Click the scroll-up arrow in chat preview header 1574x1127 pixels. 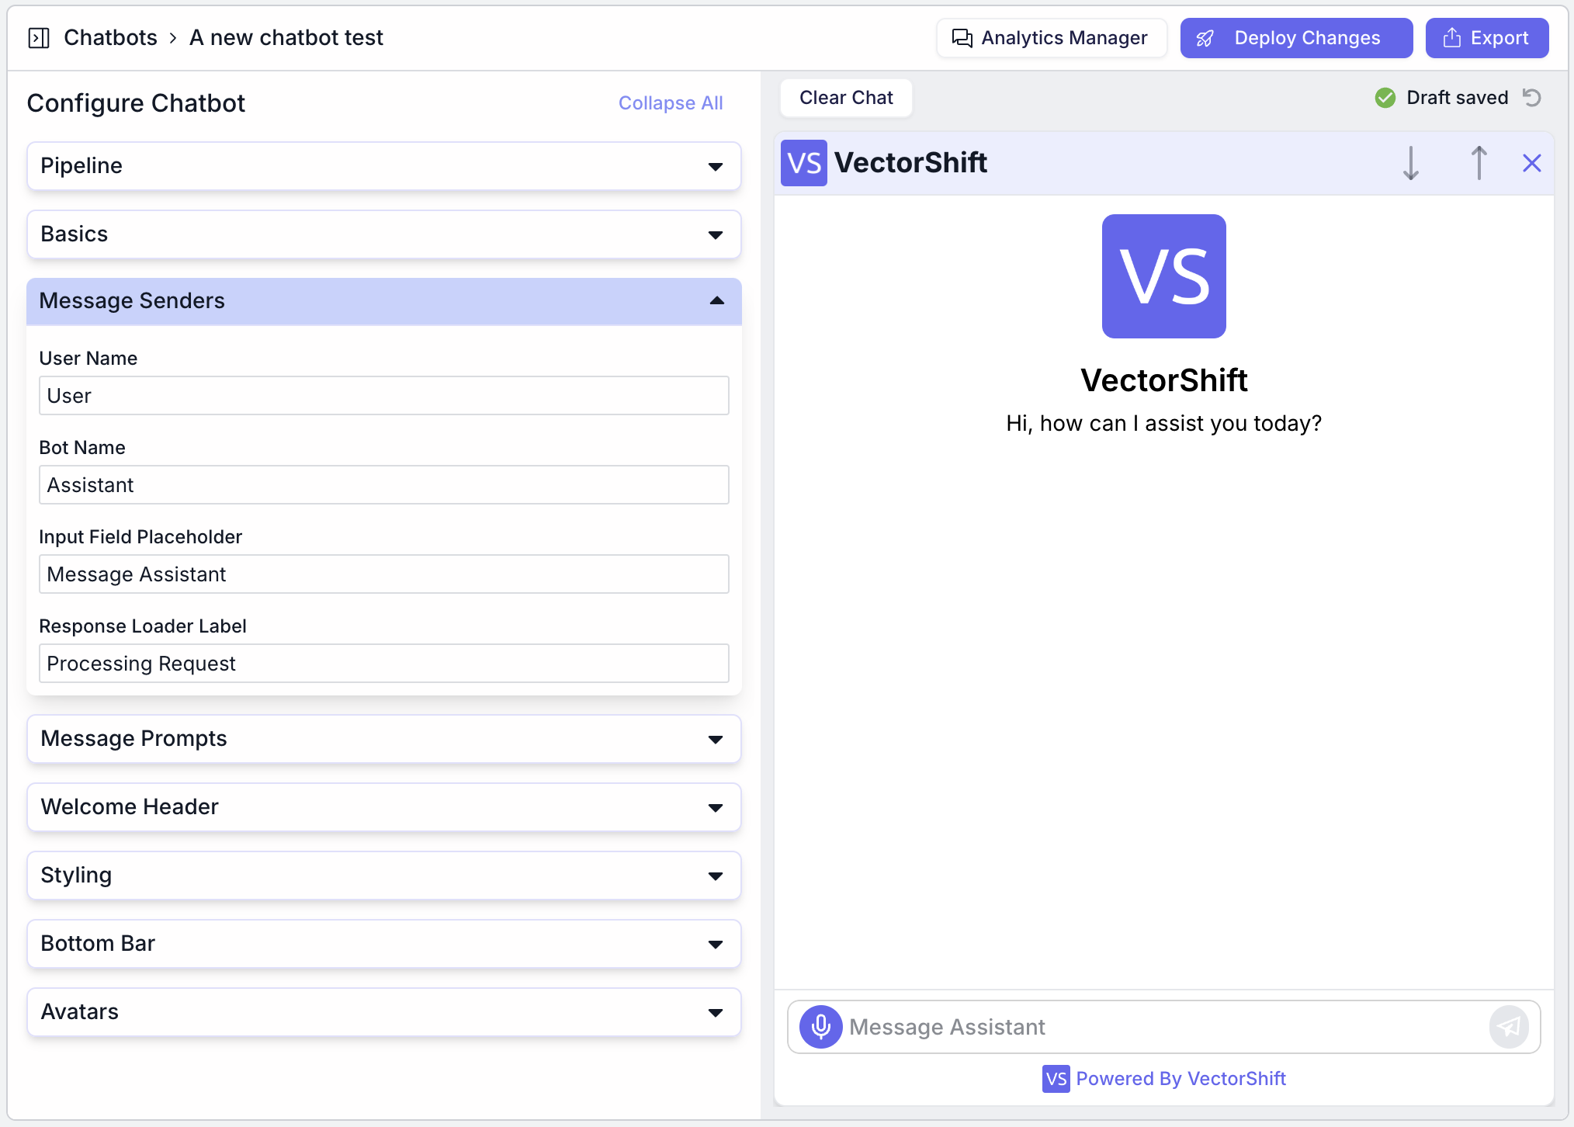[x=1479, y=163]
